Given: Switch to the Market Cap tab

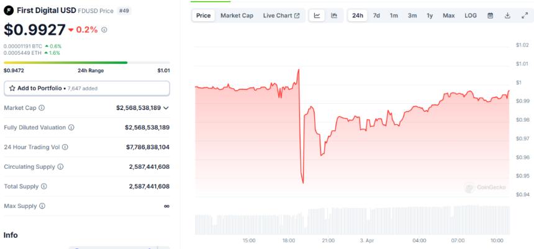Looking at the screenshot, I should [237, 16].
